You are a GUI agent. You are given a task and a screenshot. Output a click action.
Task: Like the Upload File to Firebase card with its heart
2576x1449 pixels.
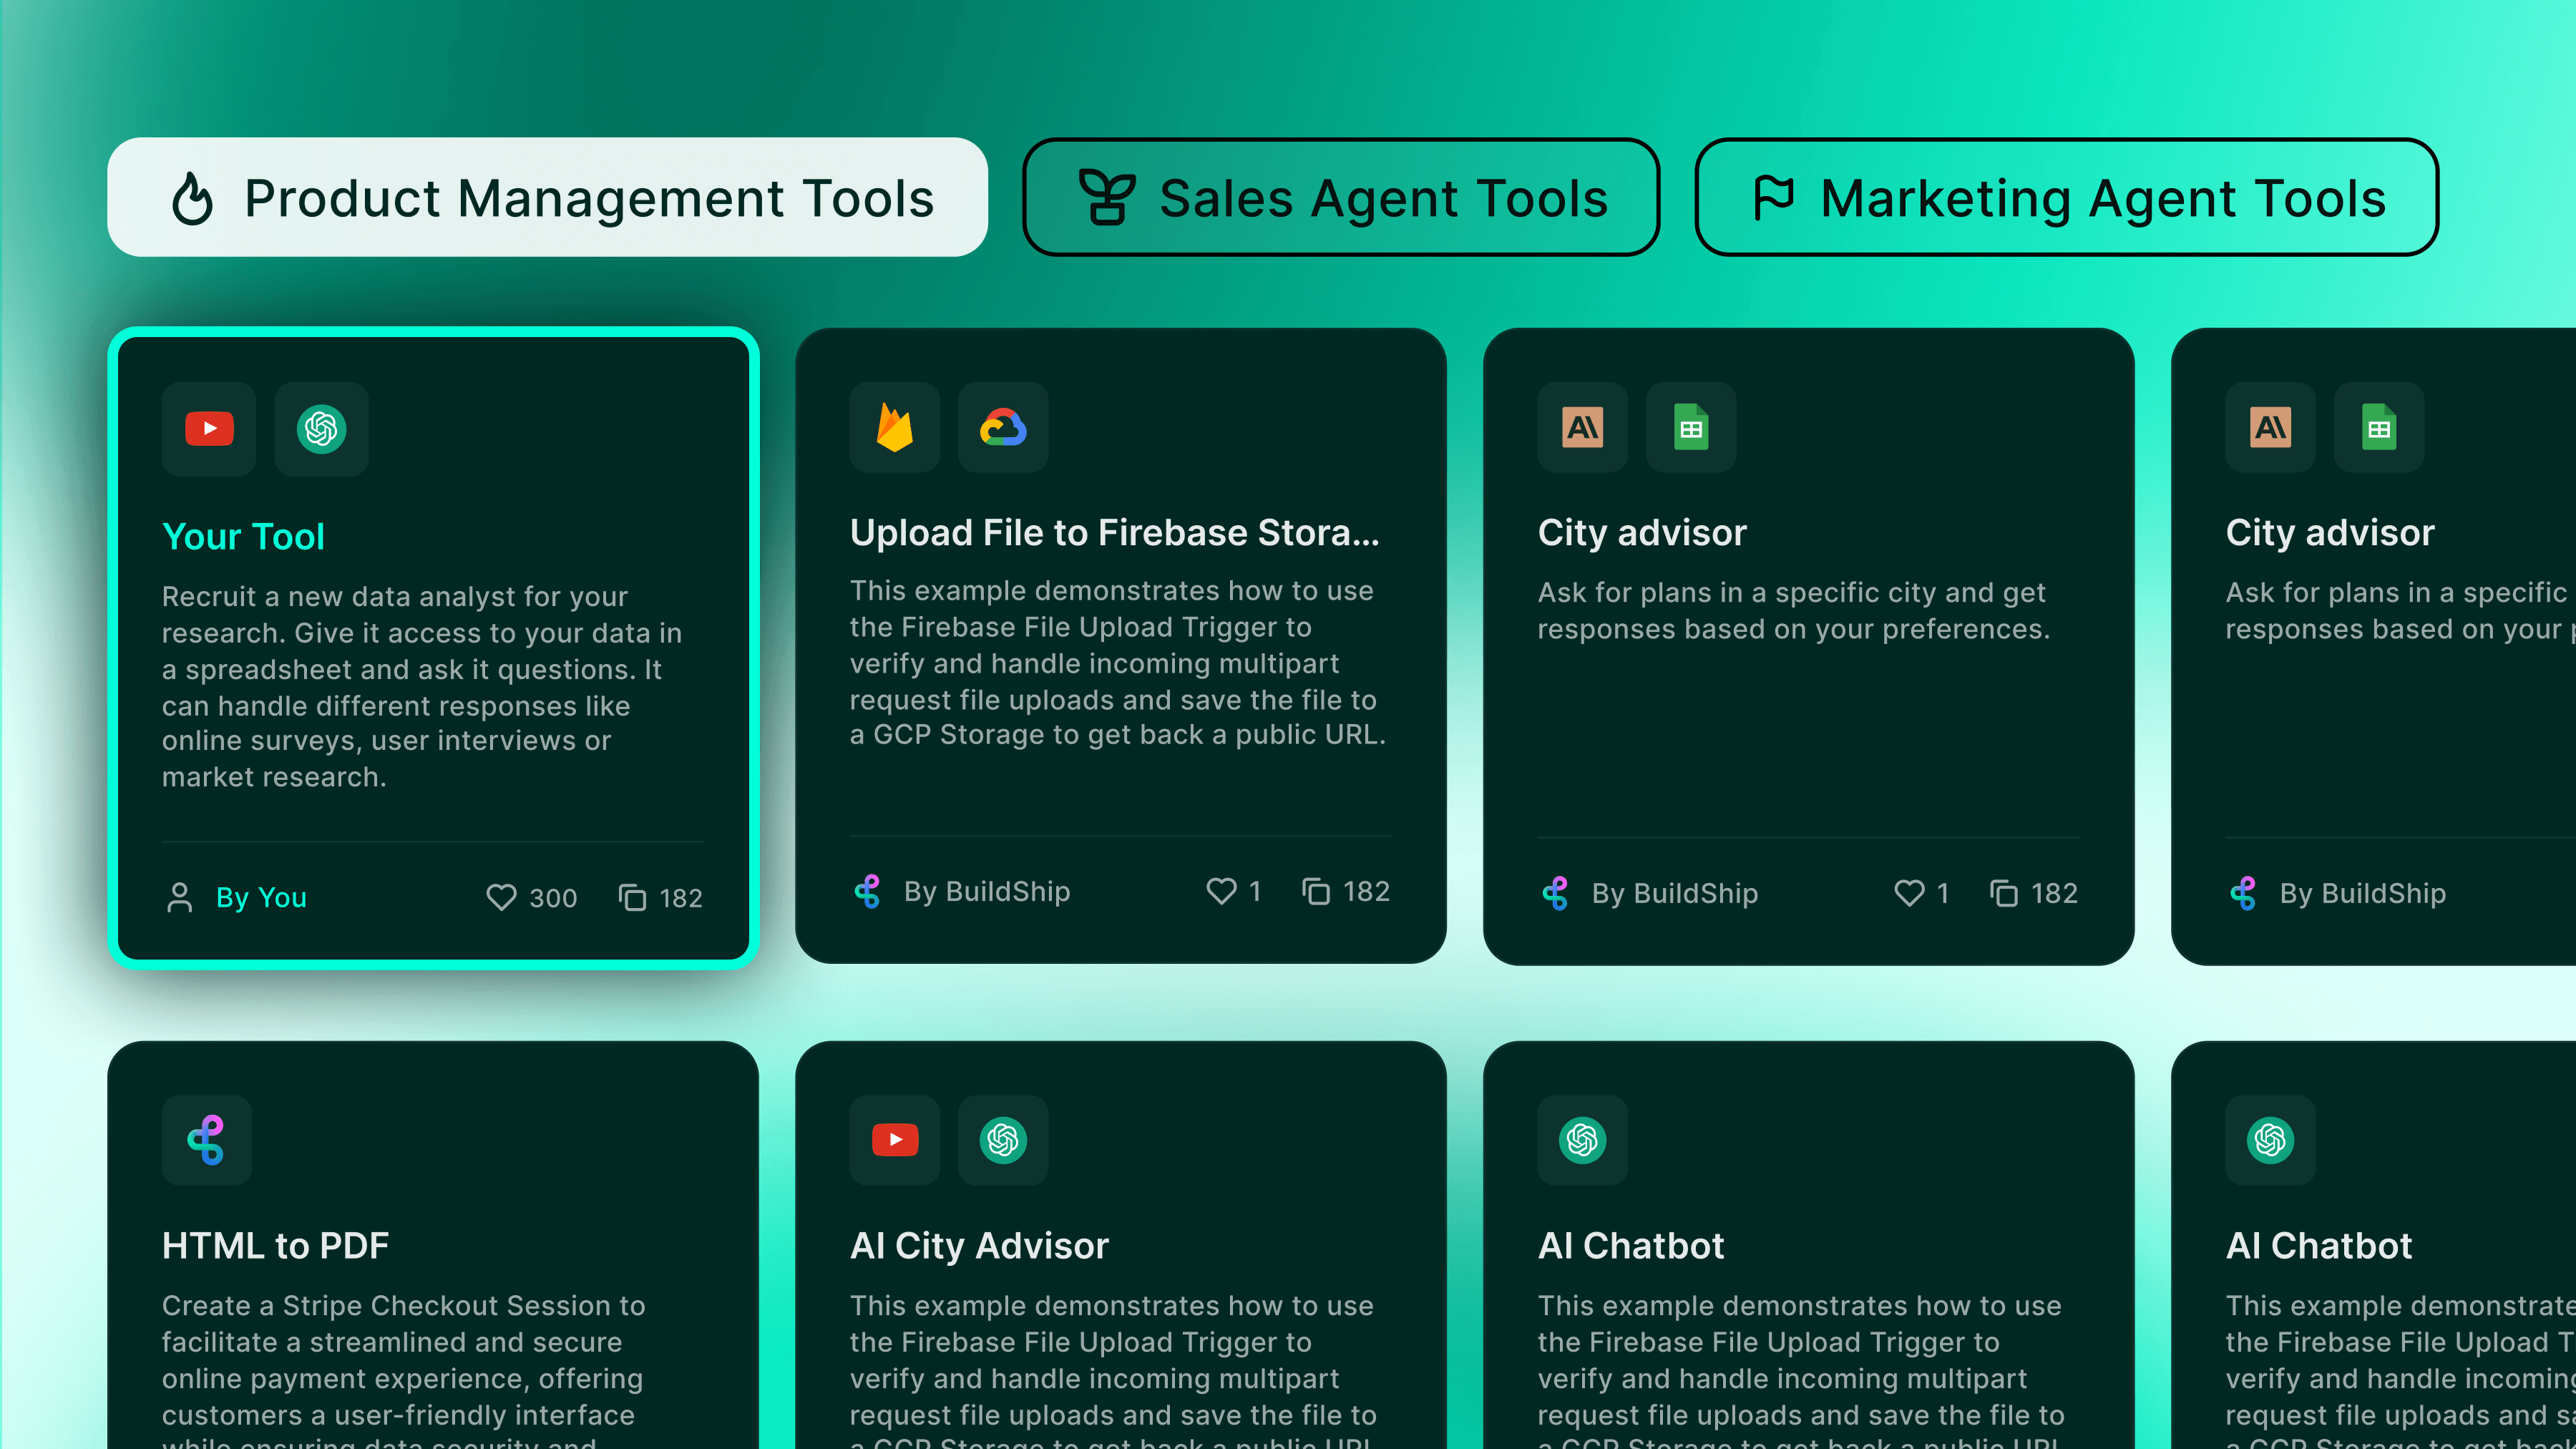pos(1221,891)
